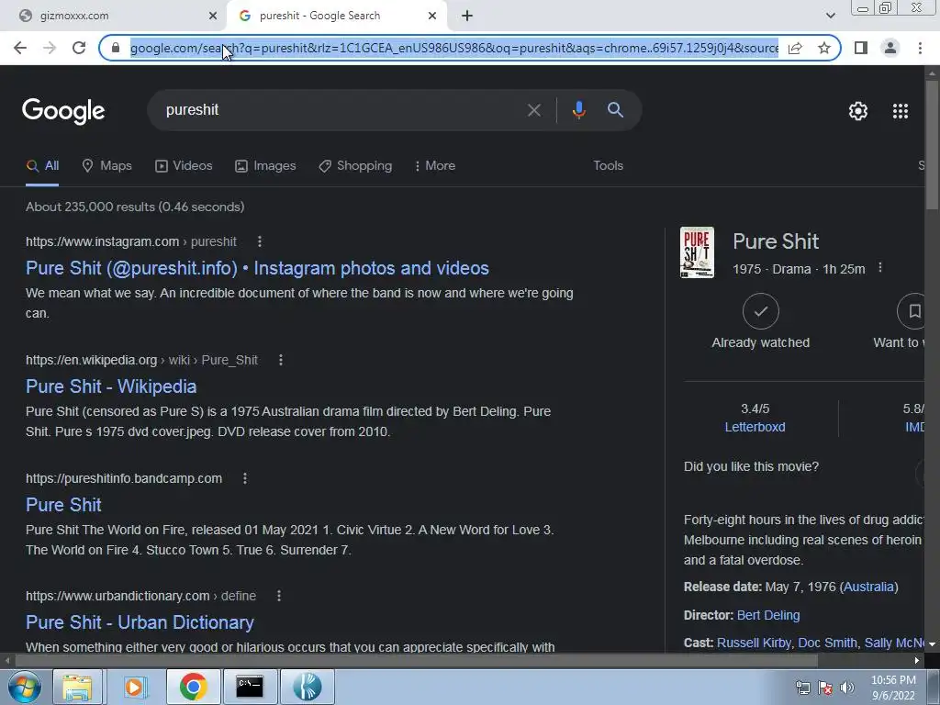Open cast member Russell Kirby link
940x705 pixels.
754,643
